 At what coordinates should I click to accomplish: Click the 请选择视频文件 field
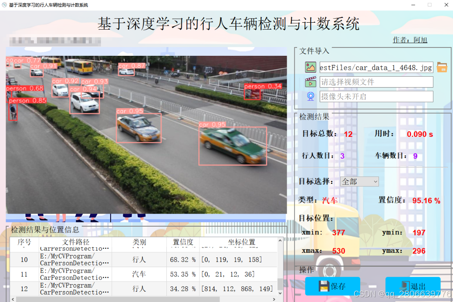(x=376, y=82)
